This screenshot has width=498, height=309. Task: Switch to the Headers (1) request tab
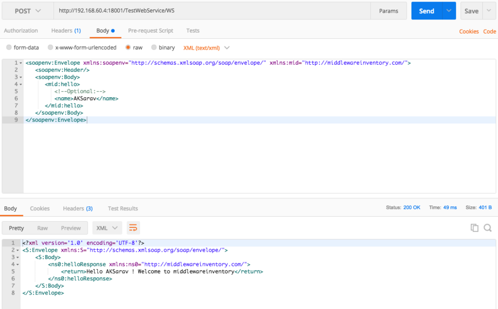(66, 31)
